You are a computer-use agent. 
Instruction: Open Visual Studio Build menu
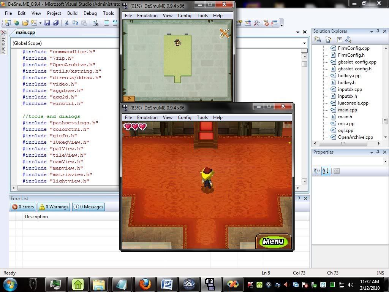click(72, 13)
